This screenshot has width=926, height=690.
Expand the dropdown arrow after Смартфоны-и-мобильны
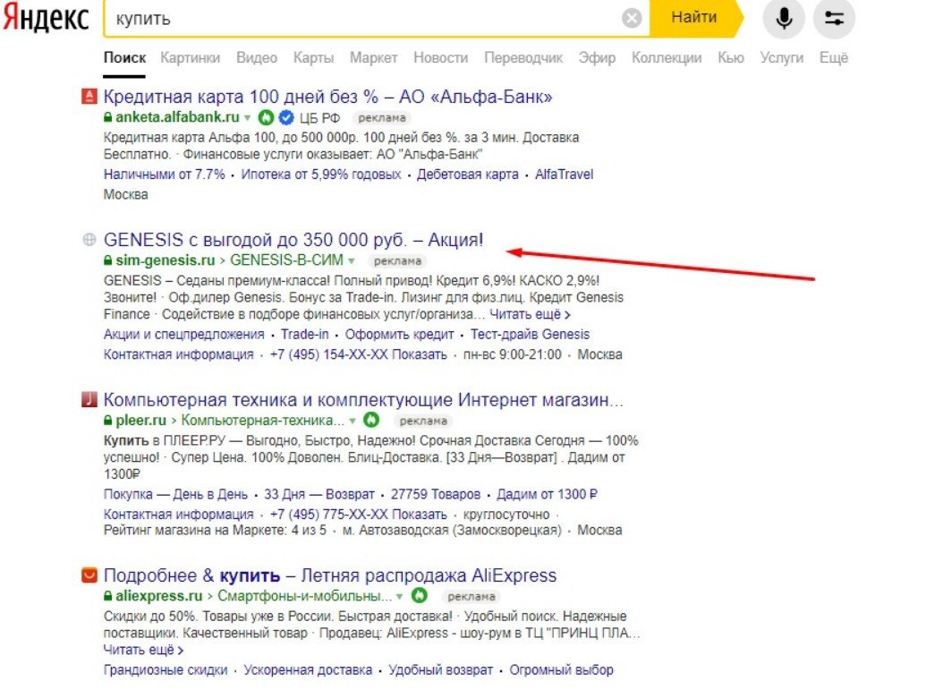click(400, 596)
